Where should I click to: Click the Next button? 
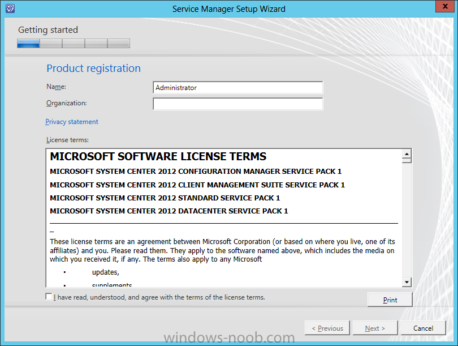(x=375, y=328)
